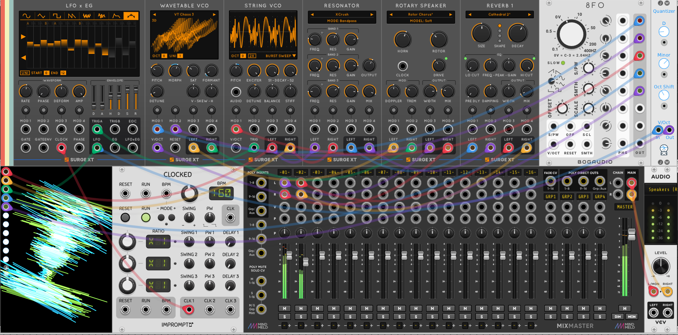
Task: Open the MASTER label menu in MixMaster
Action: [x=624, y=207]
